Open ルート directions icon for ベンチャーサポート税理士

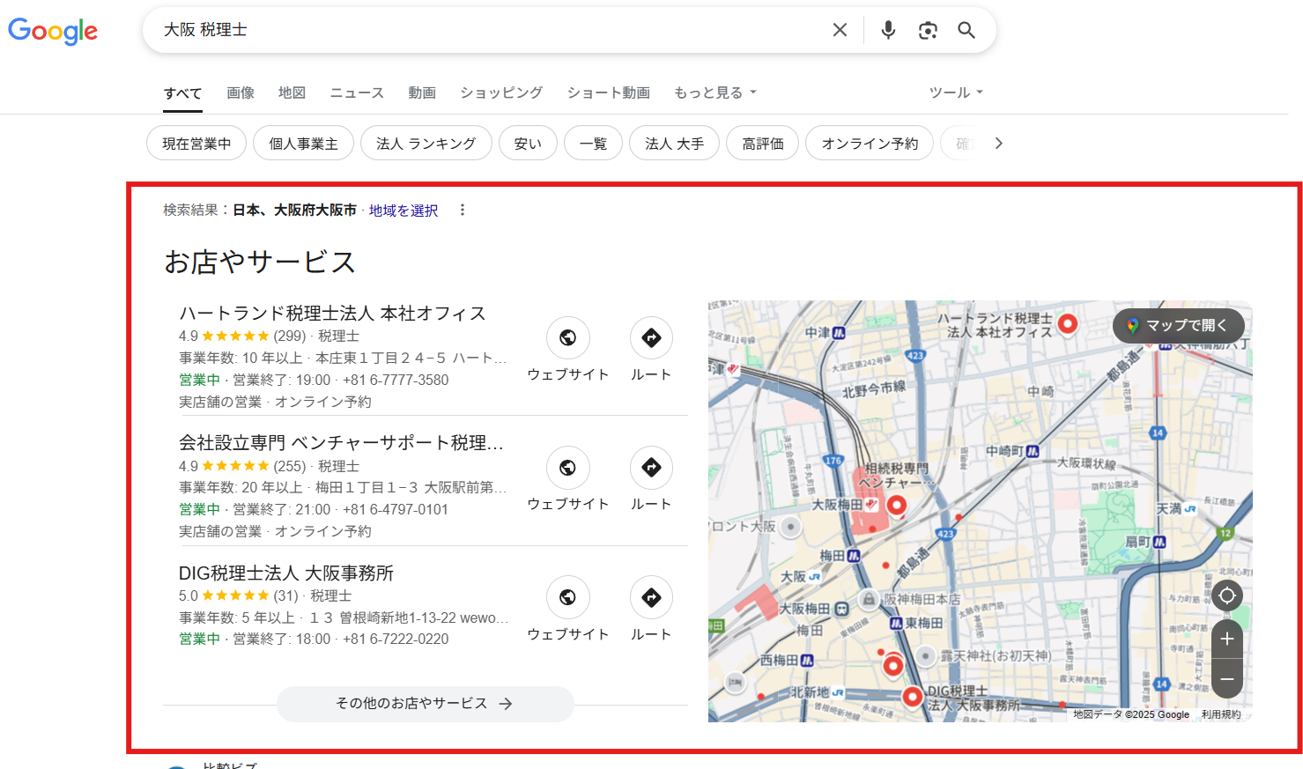tap(651, 467)
